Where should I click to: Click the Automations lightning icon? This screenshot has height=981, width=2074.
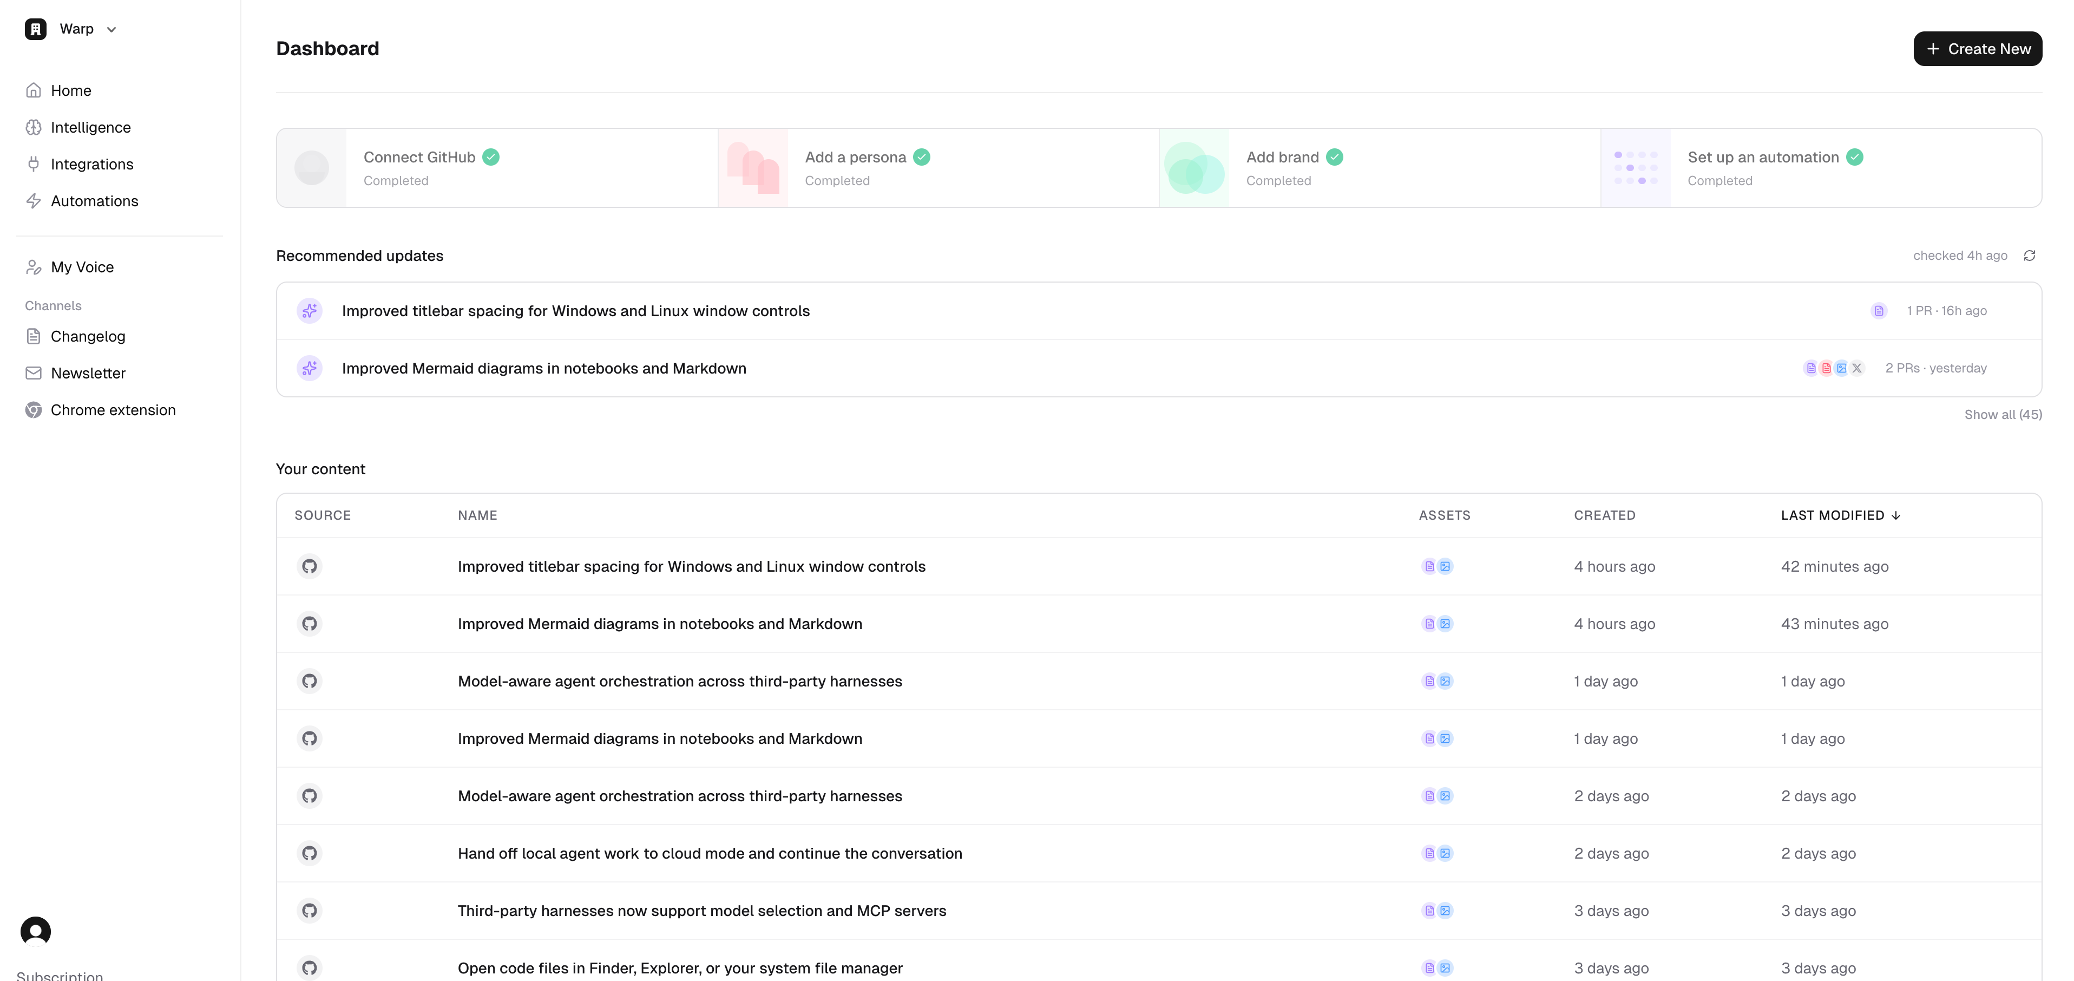coord(33,201)
